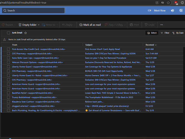Open the red extension badge icon
The image size is (185, 139).
pyautogui.click(x=176, y=3)
